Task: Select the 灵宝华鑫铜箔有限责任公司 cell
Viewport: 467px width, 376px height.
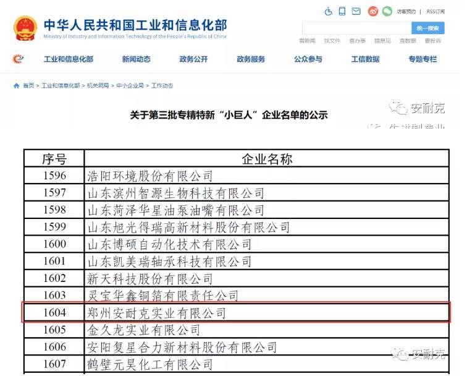Action: coord(267,296)
